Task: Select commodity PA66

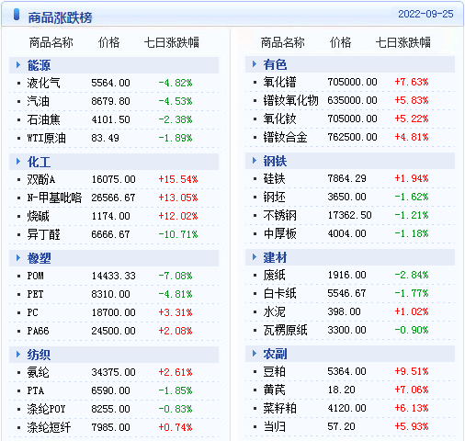Action: click(38, 331)
